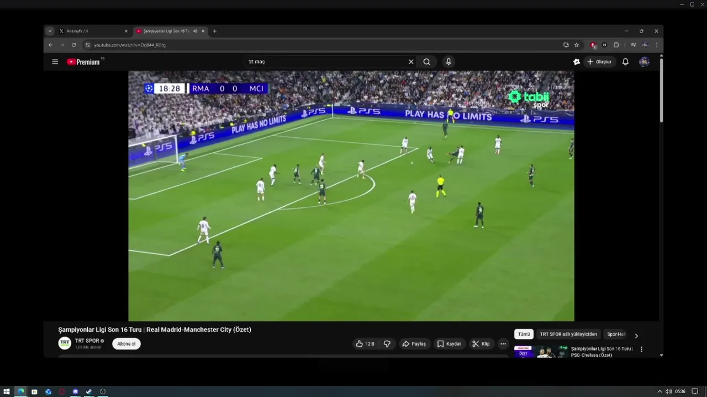Open Steam from the taskbar
The width and height of the screenshot is (707, 397).
tap(89, 391)
